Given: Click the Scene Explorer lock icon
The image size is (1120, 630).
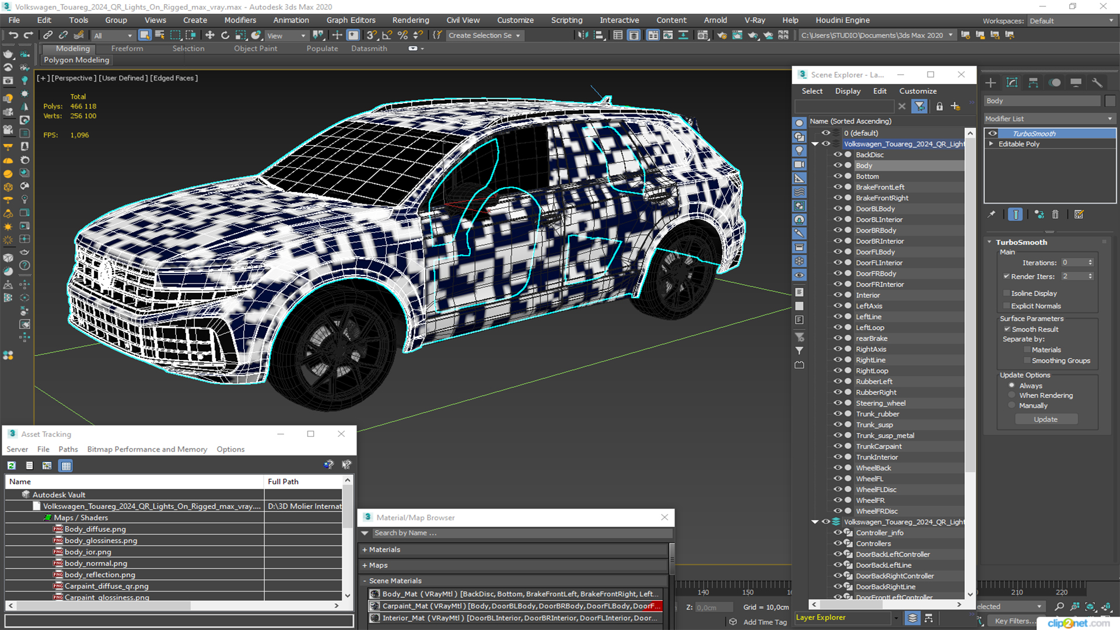Looking at the screenshot, I should pyautogui.click(x=939, y=106).
